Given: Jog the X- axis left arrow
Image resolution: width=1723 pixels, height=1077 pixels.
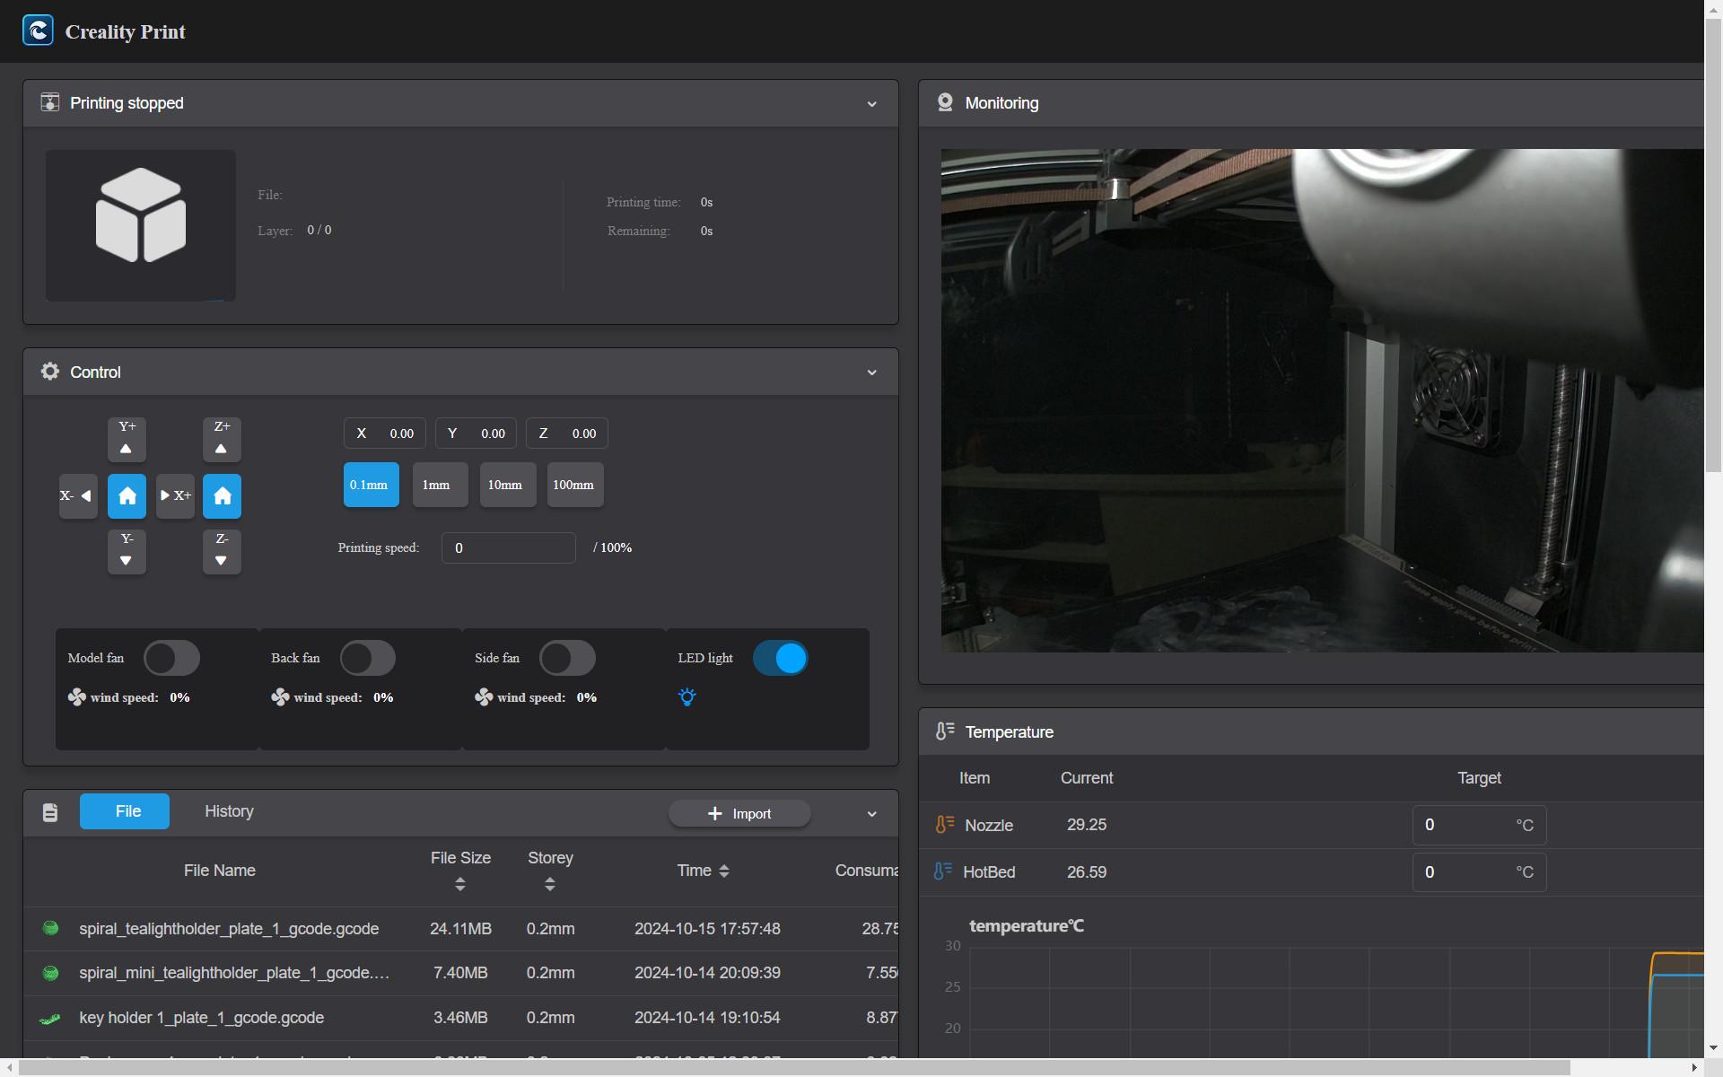Looking at the screenshot, I should pos(78,495).
